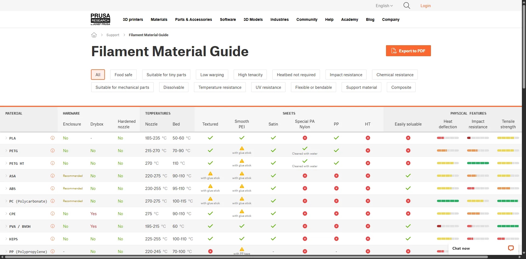
Task: Click the horizontal scrollbar
Action: 247,257
